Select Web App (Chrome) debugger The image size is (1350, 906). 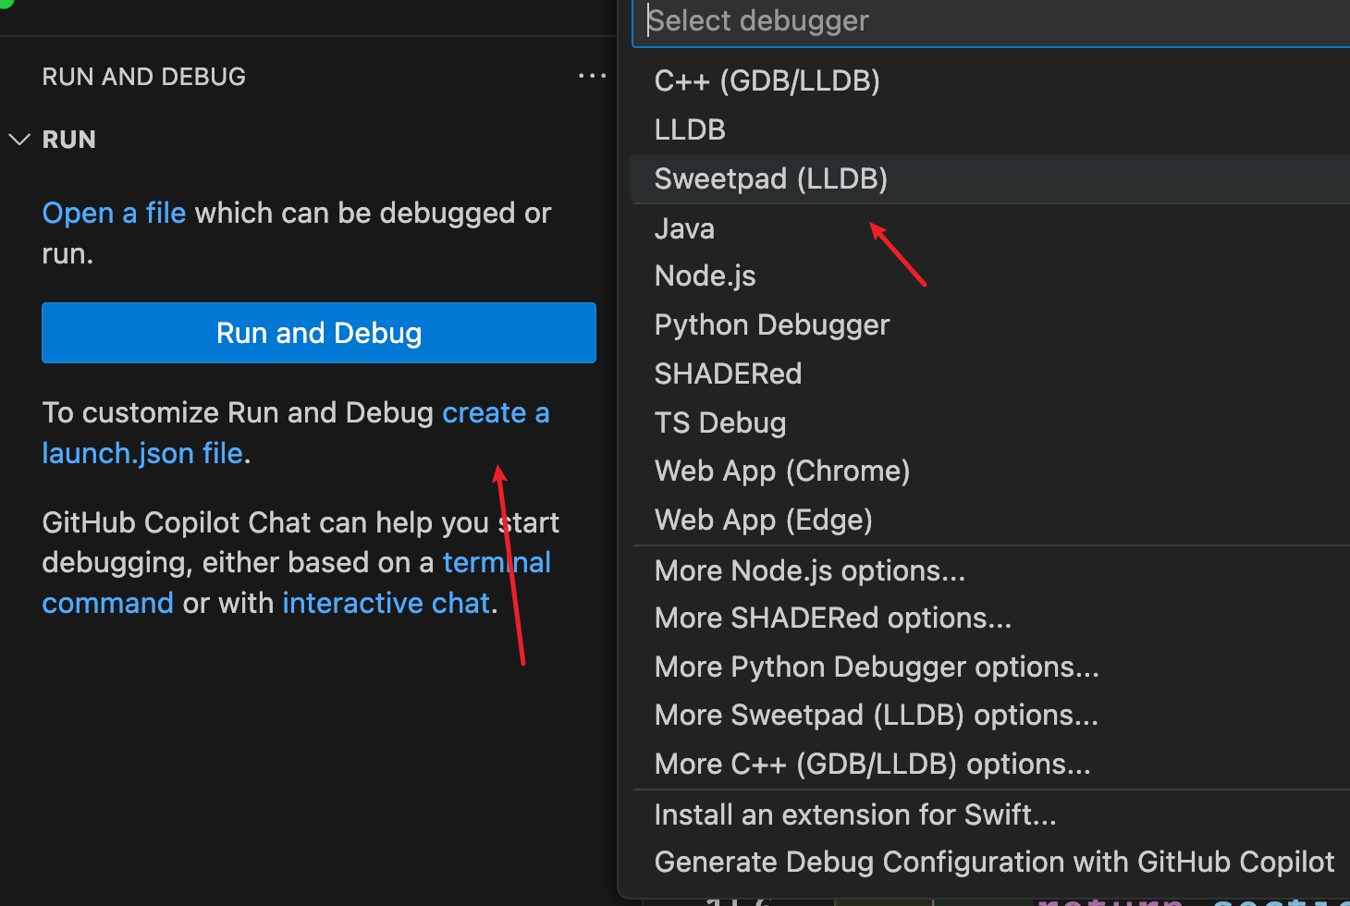(781, 471)
